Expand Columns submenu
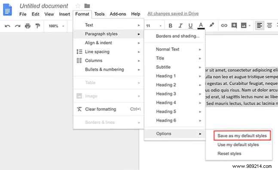Viewport: 278px width, 170px height. click(x=109, y=61)
